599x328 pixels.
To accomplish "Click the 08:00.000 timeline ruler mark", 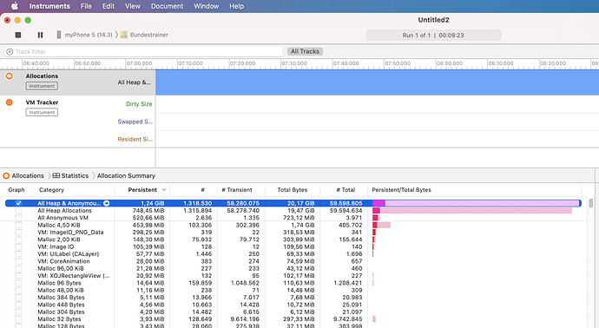I will tap(450, 63).
